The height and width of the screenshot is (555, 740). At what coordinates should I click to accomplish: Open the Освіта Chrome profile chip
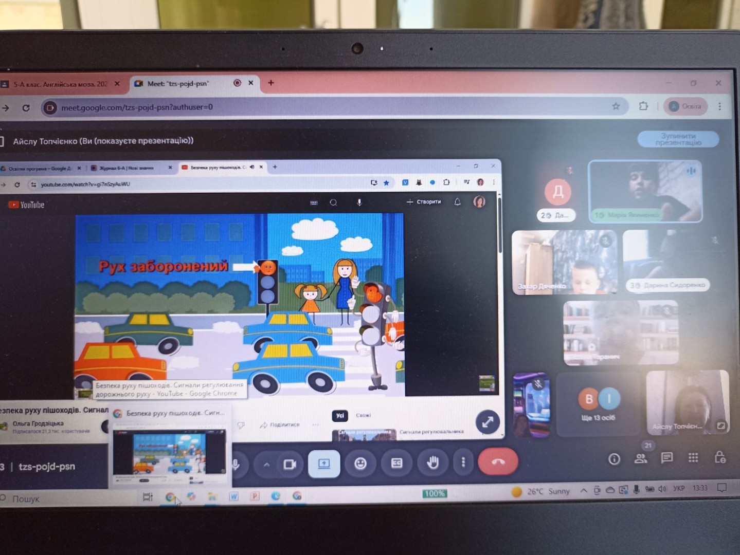[x=685, y=106]
